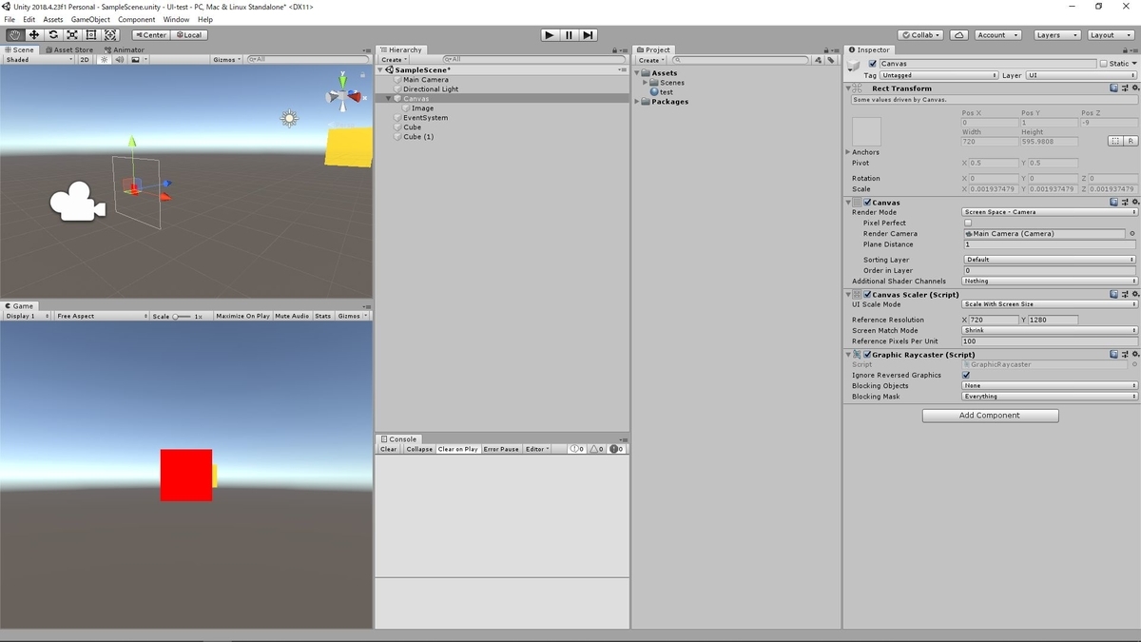Open Graphic Raycaster gear menu
The height and width of the screenshot is (642, 1141).
(x=1134, y=355)
